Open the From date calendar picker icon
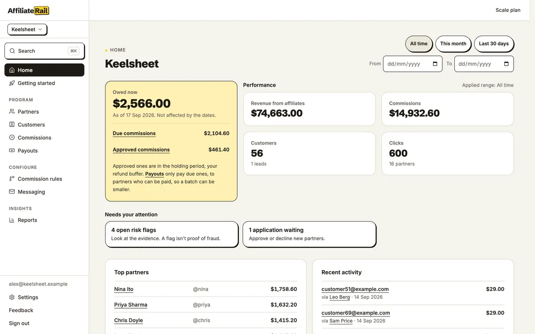The image size is (535, 334). [x=435, y=64]
